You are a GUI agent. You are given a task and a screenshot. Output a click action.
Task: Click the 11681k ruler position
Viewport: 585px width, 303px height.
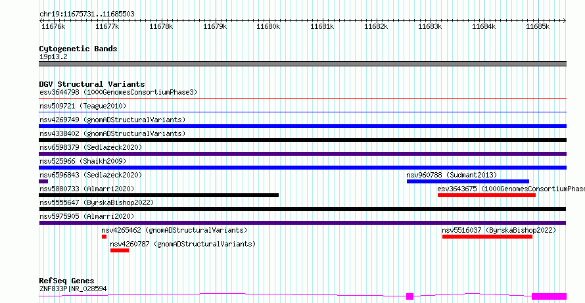point(322,26)
